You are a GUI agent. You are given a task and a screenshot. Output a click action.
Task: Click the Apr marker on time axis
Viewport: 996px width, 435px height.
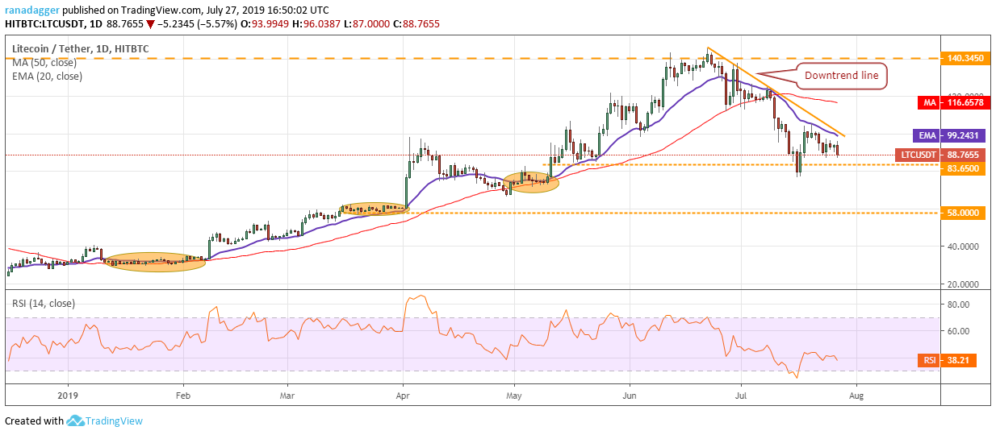click(402, 396)
